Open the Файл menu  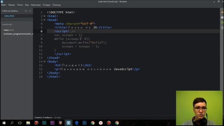3,5
